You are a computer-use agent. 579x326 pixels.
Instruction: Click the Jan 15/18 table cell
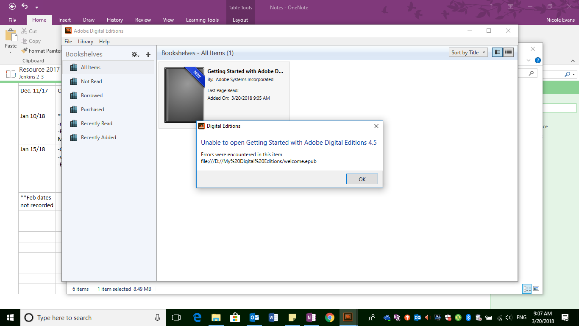coord(37,168)
